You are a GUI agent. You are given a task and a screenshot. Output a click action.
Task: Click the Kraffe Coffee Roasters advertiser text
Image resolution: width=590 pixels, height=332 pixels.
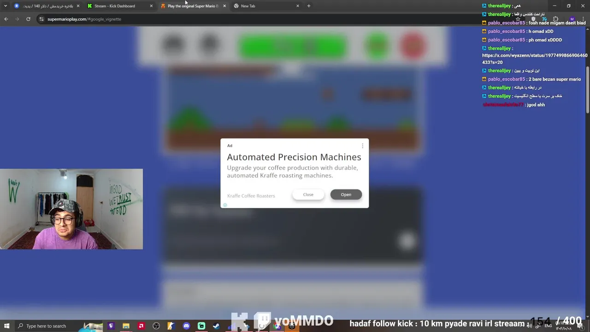point(251,196)
